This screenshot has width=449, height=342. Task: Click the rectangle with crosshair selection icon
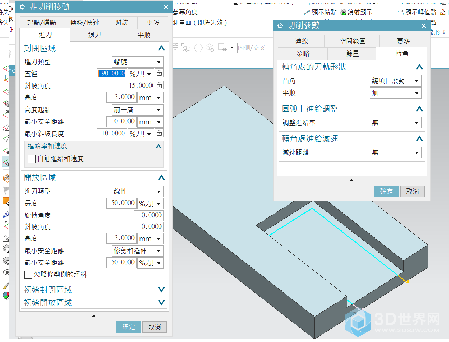222,48
